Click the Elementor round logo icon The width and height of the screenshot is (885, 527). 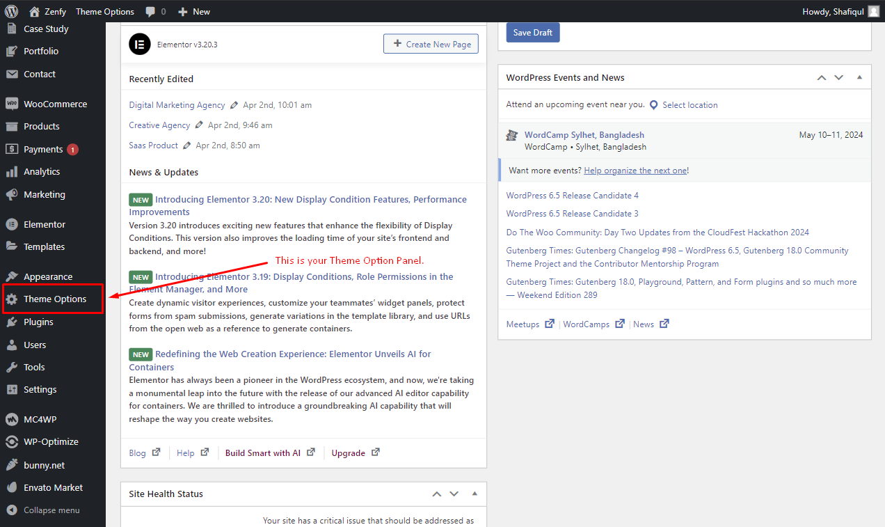coord(140,44)
